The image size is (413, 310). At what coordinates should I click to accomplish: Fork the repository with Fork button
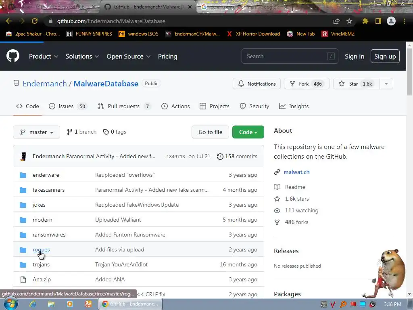[x=307, y=84]
